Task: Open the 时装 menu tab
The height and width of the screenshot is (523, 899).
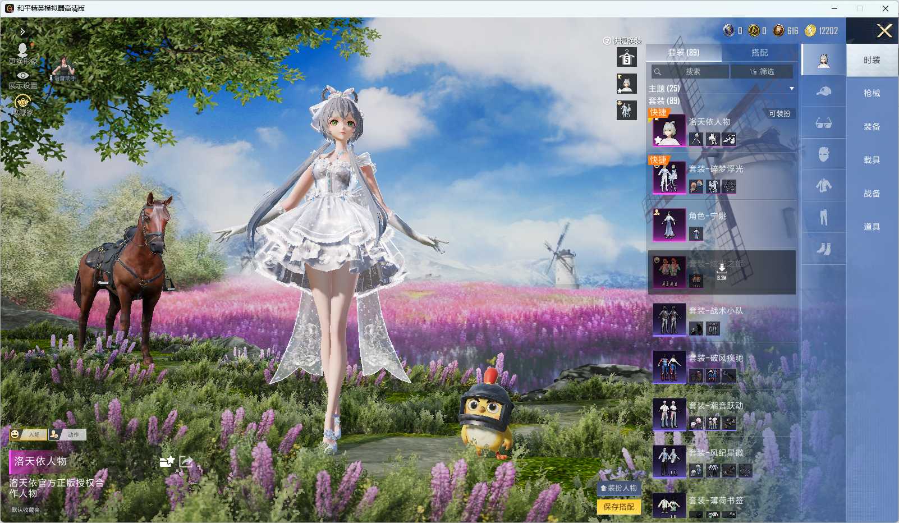Action: click(x=872, y=60)
